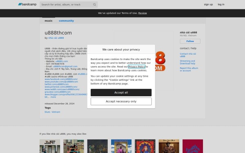This screenshot has width=245, height=153.
Task: Open the sign up link
Action: tap(208, 4)
